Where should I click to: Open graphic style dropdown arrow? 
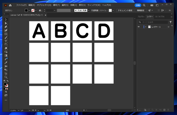click(x=113, y=11)
